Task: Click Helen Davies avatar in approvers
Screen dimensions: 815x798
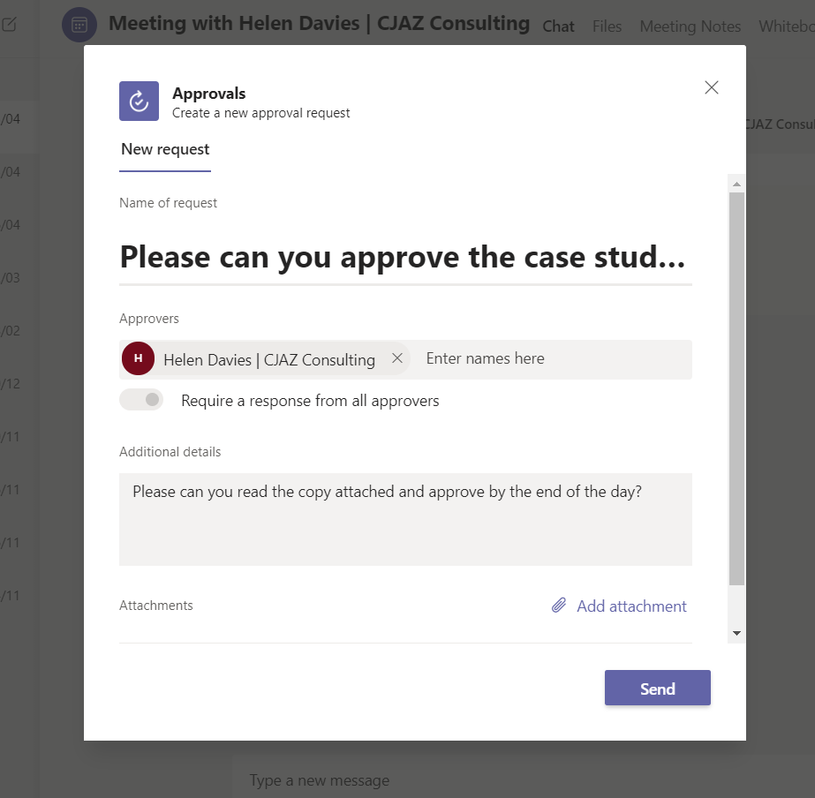Action: [x=138, y=358]
